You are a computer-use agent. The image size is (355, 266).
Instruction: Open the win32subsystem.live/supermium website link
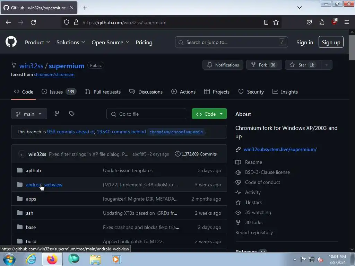point(280,149)
